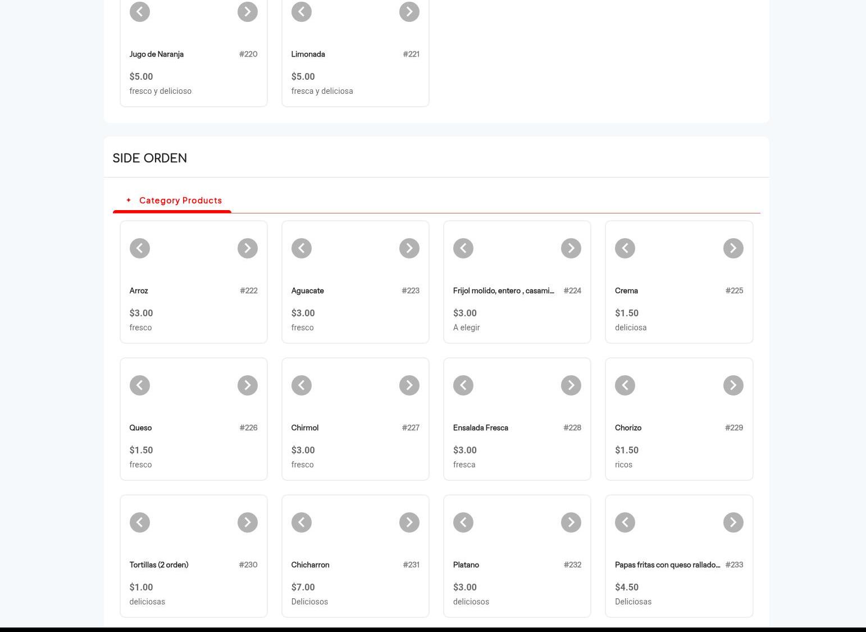Select the Category Products tab

(x=180, y=201)
